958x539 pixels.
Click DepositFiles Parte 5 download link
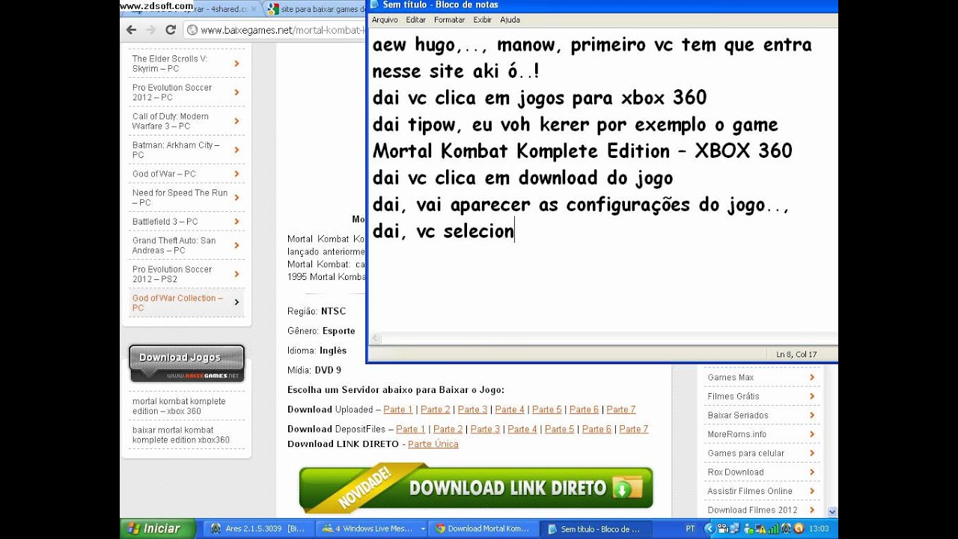(x=560, y=429)
